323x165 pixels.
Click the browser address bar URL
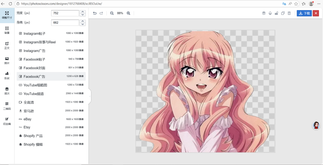[x=62, y=4]
